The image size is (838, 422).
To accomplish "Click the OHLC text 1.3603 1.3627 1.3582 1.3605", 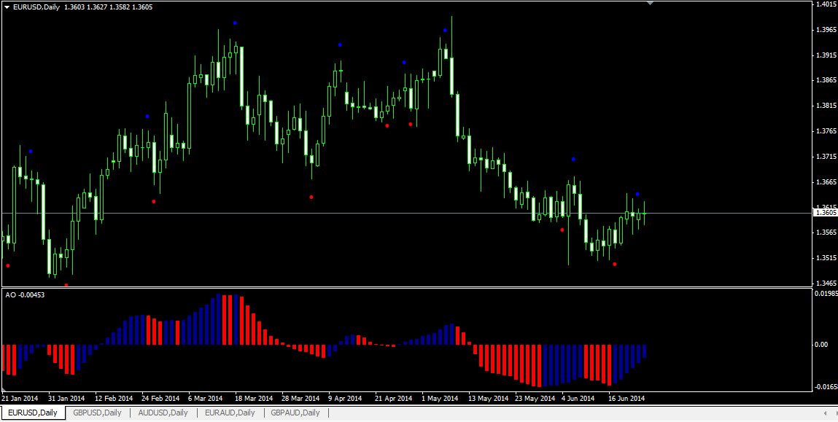I will coord(108,7).
